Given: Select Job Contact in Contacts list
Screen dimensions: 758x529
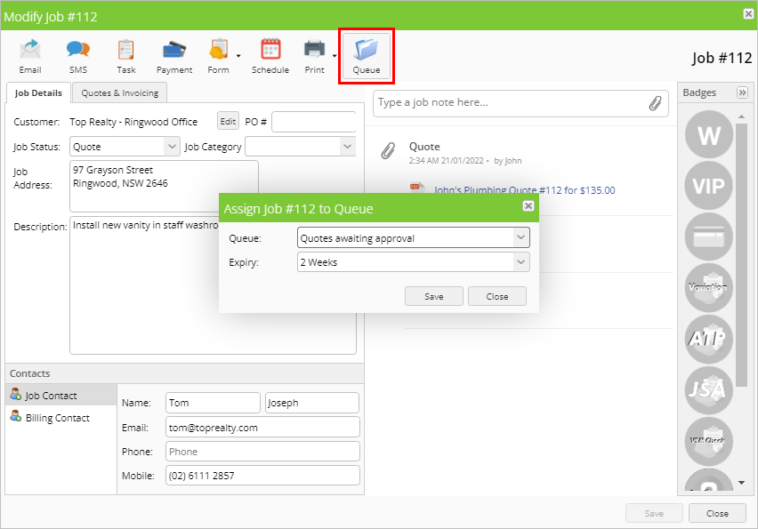Looking at the screenshot, I should 60,395.
